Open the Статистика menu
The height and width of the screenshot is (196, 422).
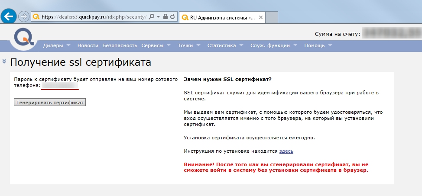click(x=225, y=45)
